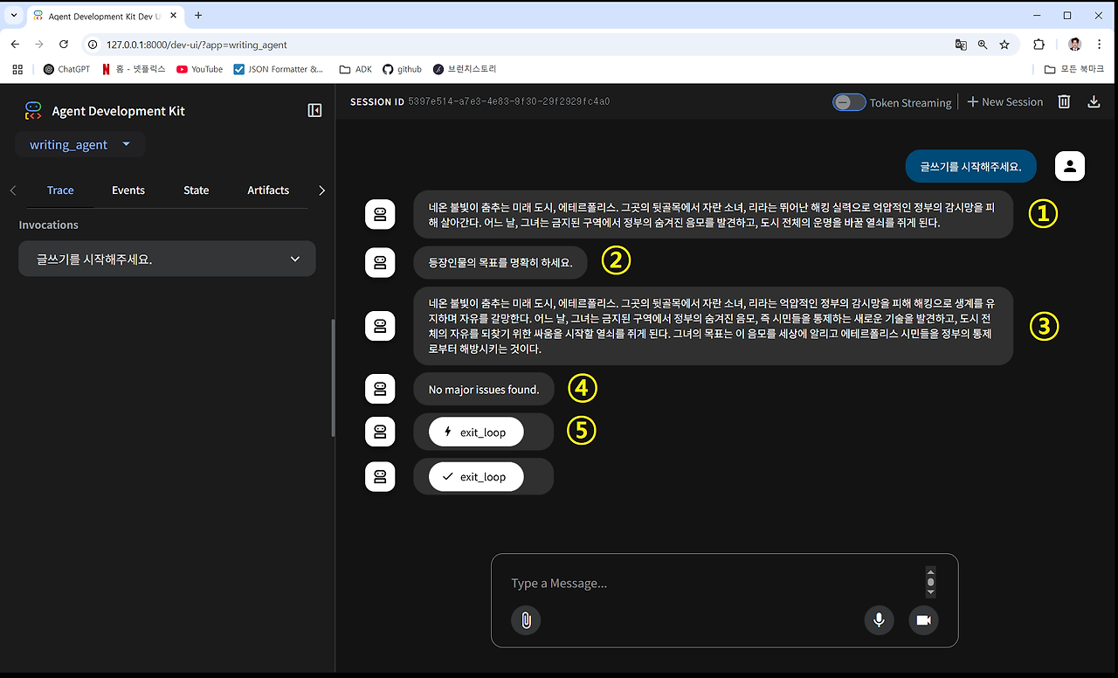Open the '홈 - 넷플릭스' bookmark
The height and width of the screenshot is (678, 1118).
134,69
